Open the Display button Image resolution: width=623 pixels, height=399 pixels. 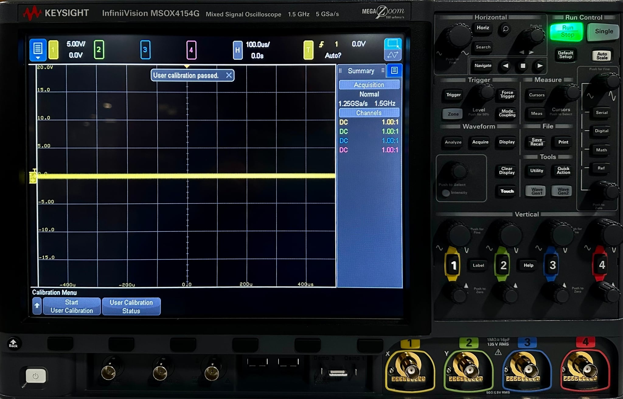(x=507, y=142)
